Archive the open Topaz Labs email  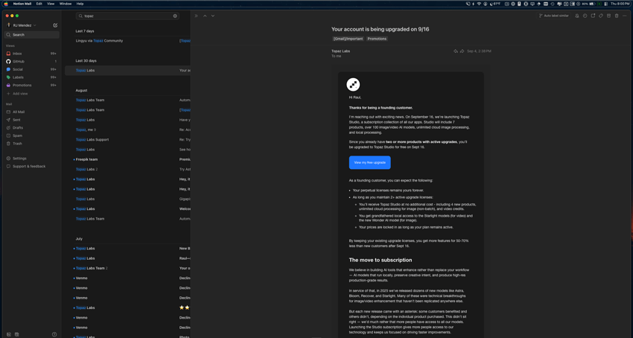click(608, 16)
